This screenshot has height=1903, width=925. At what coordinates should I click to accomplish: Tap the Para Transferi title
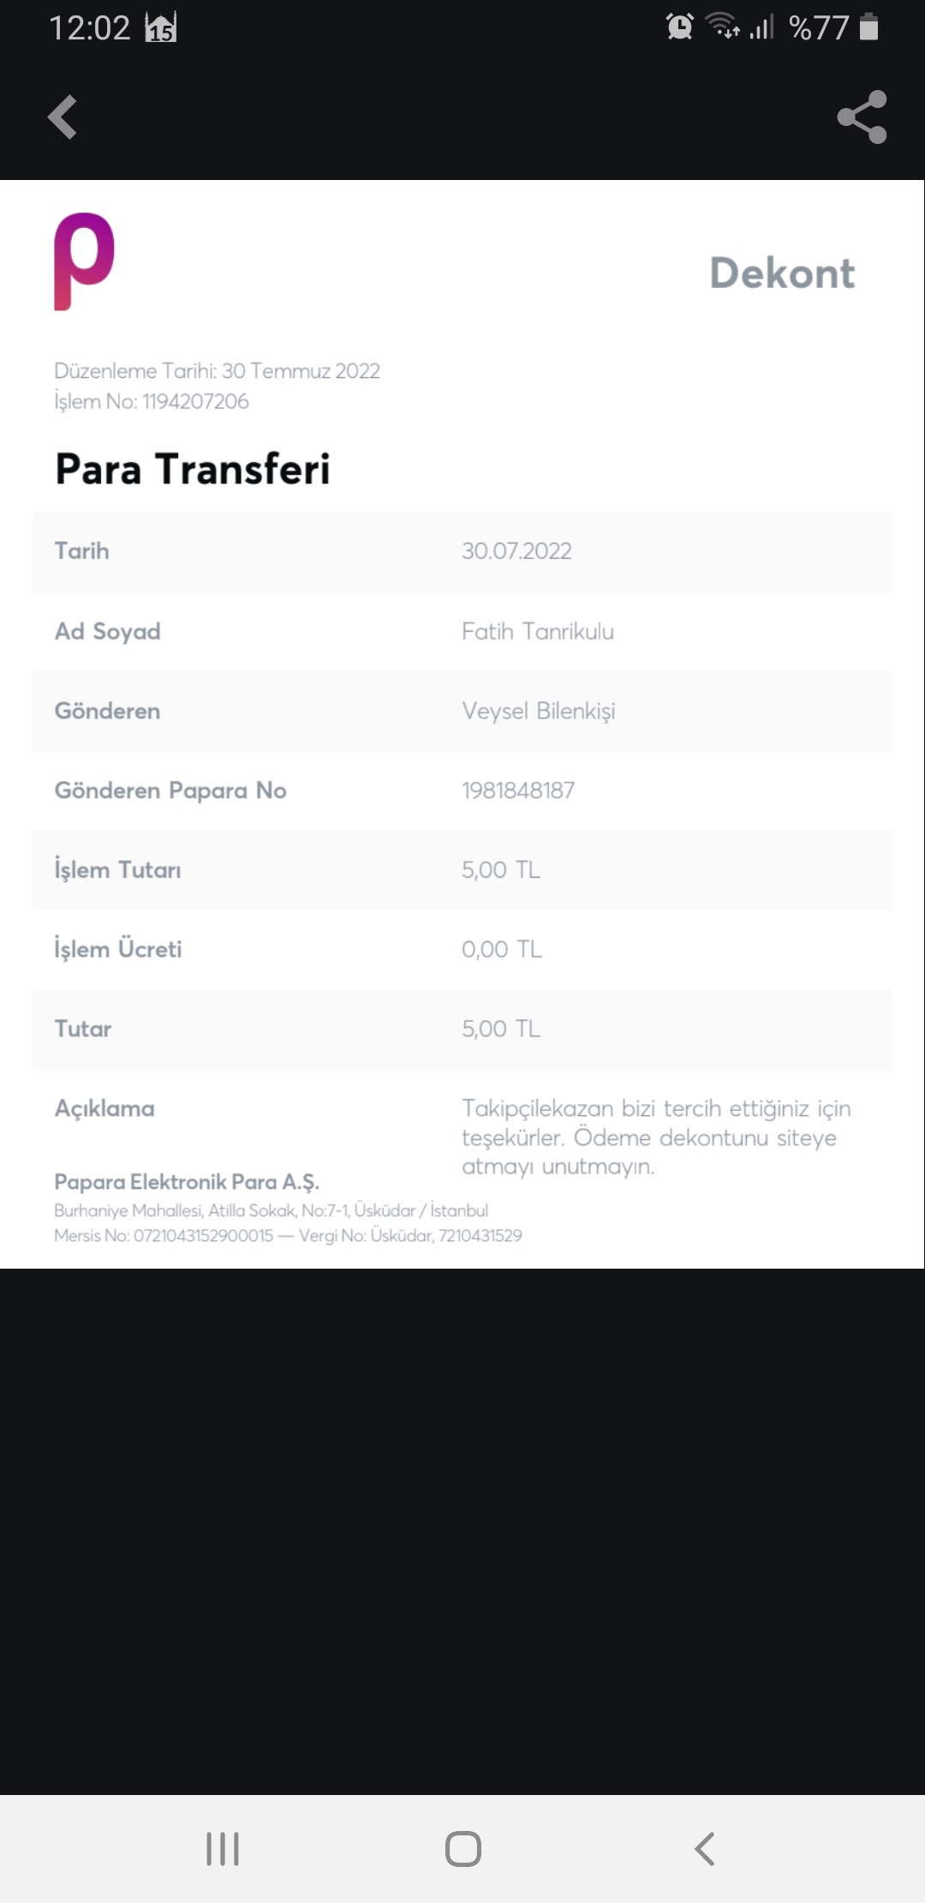193,469
